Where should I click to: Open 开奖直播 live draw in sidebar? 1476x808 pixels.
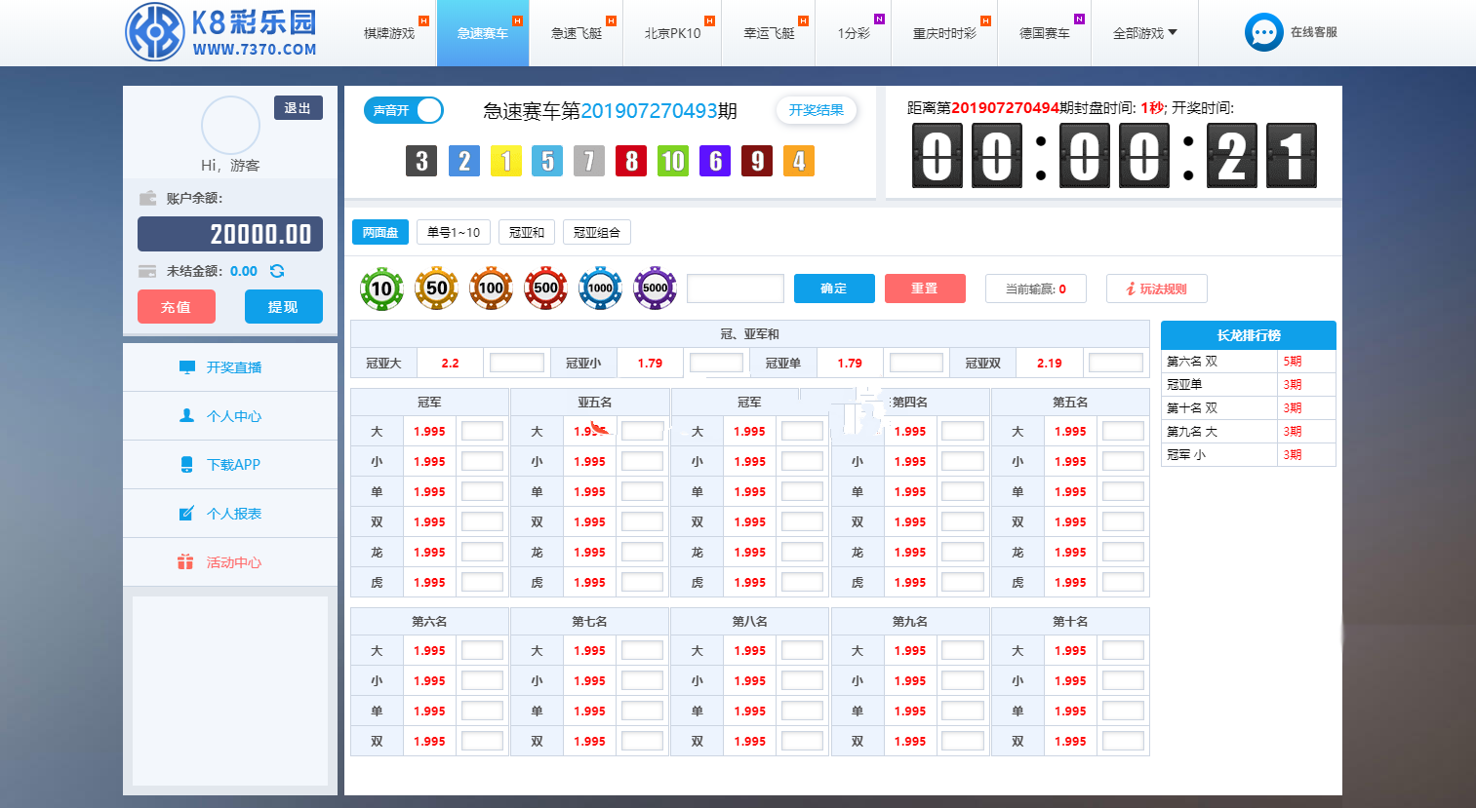tap(230, 367)
